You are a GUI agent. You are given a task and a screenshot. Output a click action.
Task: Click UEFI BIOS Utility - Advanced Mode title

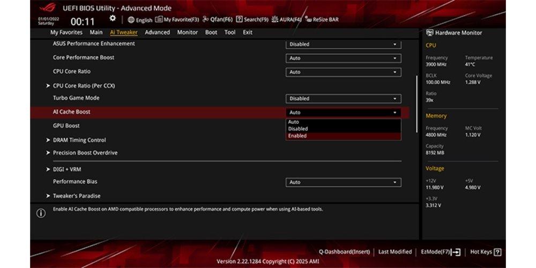117,8
